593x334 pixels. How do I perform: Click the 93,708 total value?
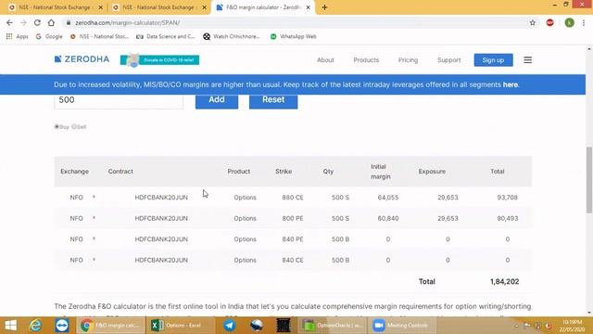coord(507,198)
